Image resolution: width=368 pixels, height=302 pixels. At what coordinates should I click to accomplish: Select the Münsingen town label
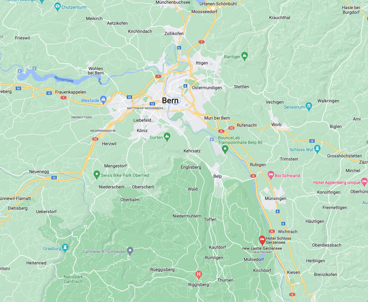click(x=275, y=198)
